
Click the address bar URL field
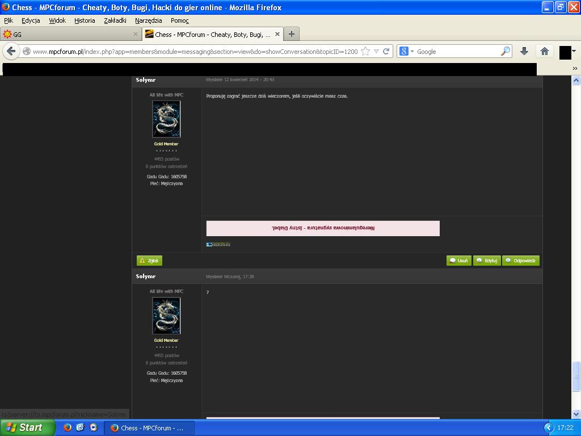point(195,52)
